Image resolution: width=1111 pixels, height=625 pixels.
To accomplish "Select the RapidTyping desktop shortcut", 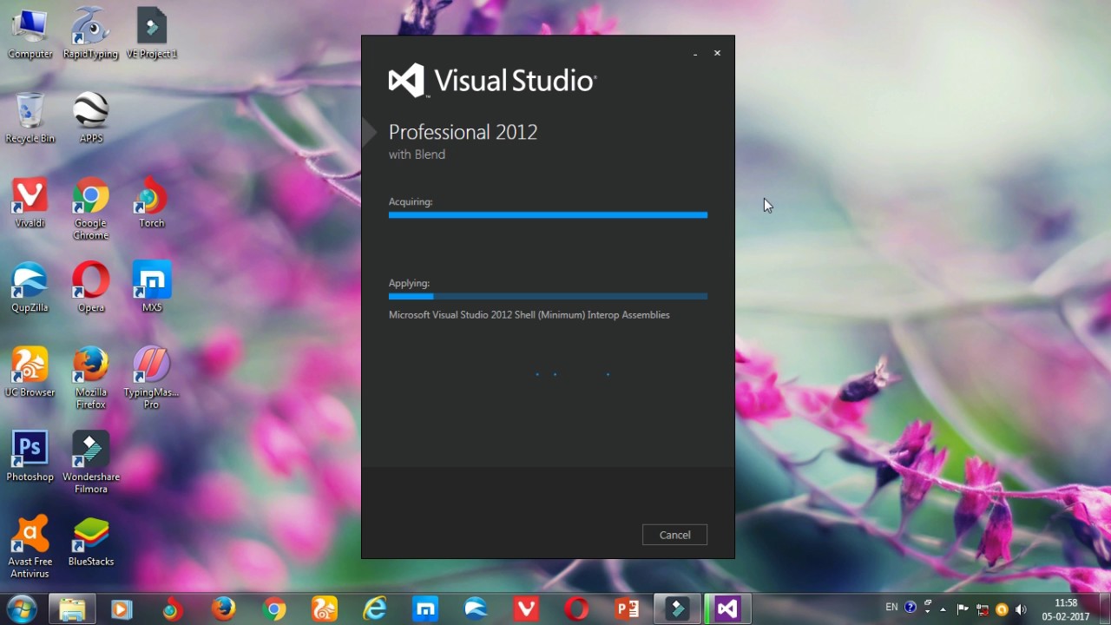I will click(90, 35).
